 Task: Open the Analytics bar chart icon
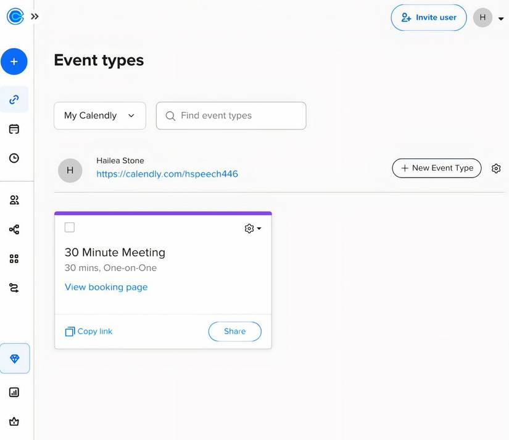click(14, 392)
